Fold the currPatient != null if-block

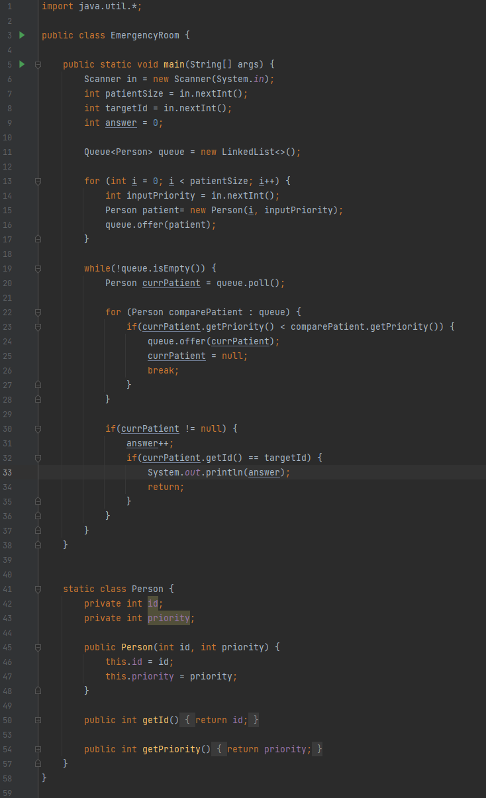38,428
